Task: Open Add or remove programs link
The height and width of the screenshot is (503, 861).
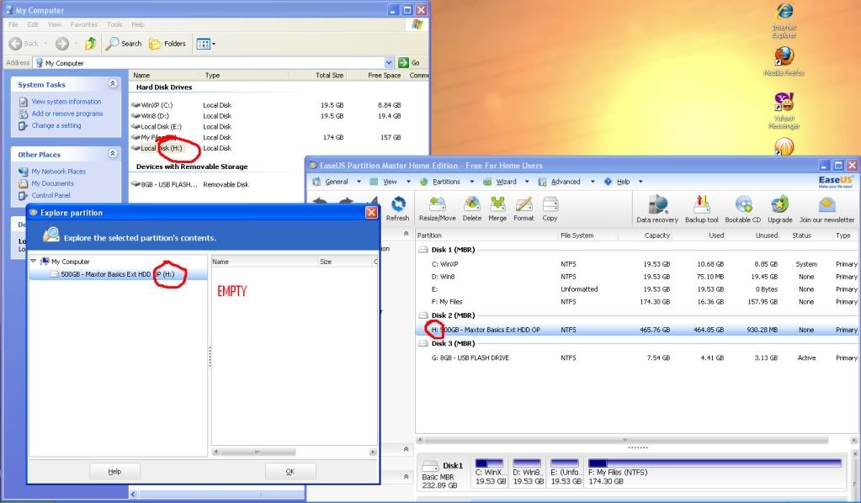Action: pyautogui.click(x=67, y=114)
